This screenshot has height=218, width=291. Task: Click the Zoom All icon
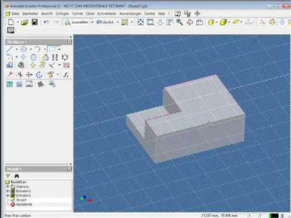point(141,22)
